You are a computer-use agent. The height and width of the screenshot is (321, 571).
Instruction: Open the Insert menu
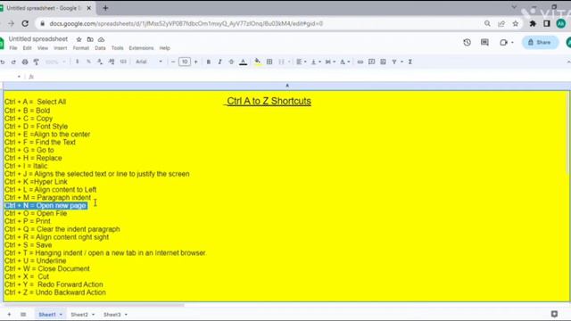[61, 48]
